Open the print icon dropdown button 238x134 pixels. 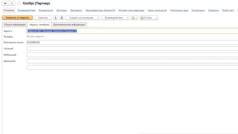[x=135, y=18]
